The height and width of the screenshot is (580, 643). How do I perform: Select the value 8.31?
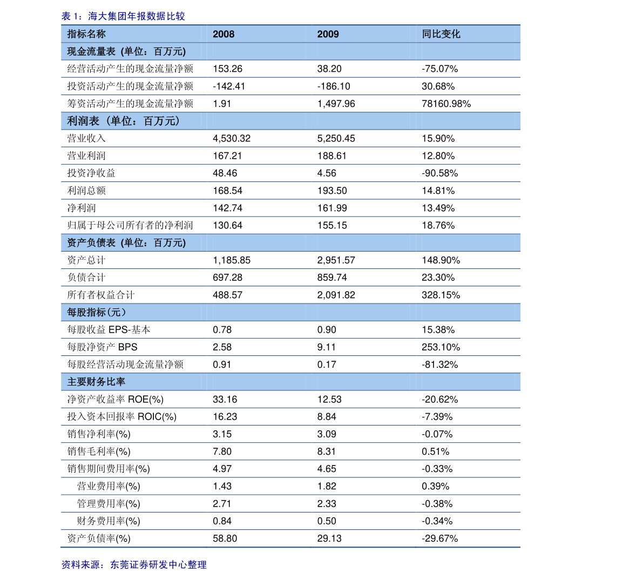tap(327, 451)
